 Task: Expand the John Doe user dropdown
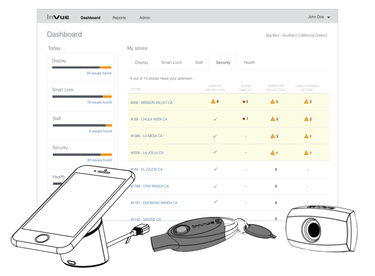[x=319, y=17]
